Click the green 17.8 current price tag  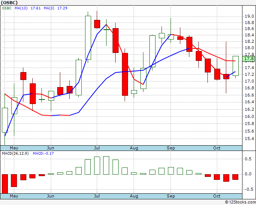pyautogui.click(x=248, y=59)
